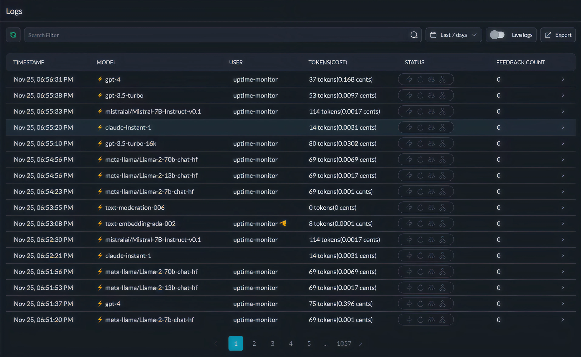Enable the Live logs toggle
Image resolution: width=581 pixels, height=357 pixels.
[497, 35]
